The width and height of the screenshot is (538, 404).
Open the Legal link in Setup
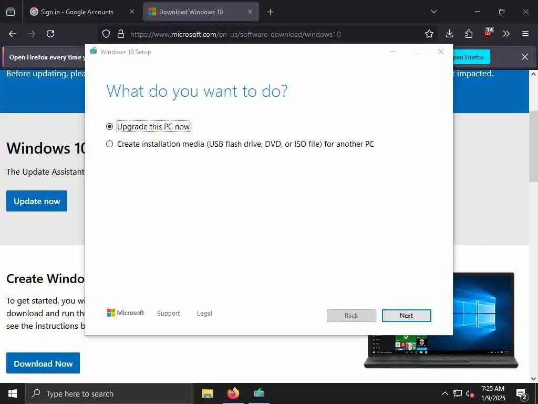click(x=204, y=314)
